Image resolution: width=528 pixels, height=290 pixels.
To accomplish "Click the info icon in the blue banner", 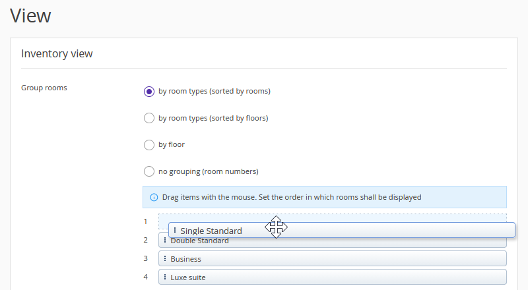I will 154,197.
